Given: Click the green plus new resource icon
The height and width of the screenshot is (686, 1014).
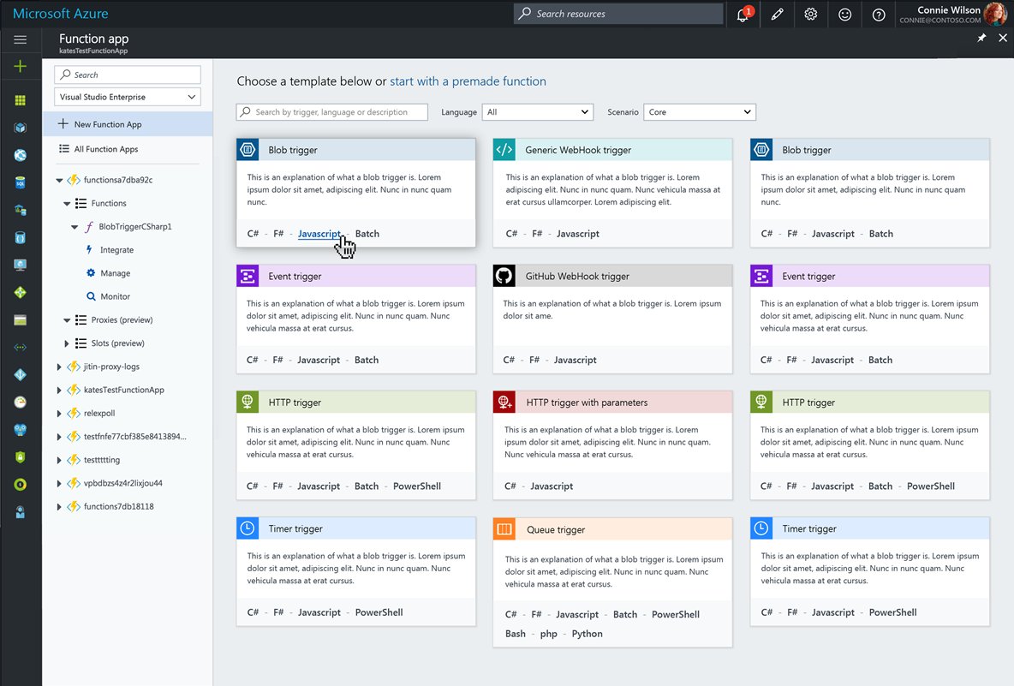Looking at the screenshot, I should [20, 66].
